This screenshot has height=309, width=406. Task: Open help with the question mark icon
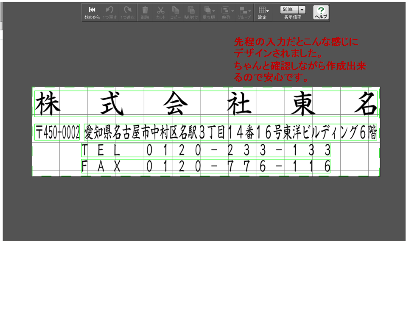pyautogui.click(x=321, y=12)
